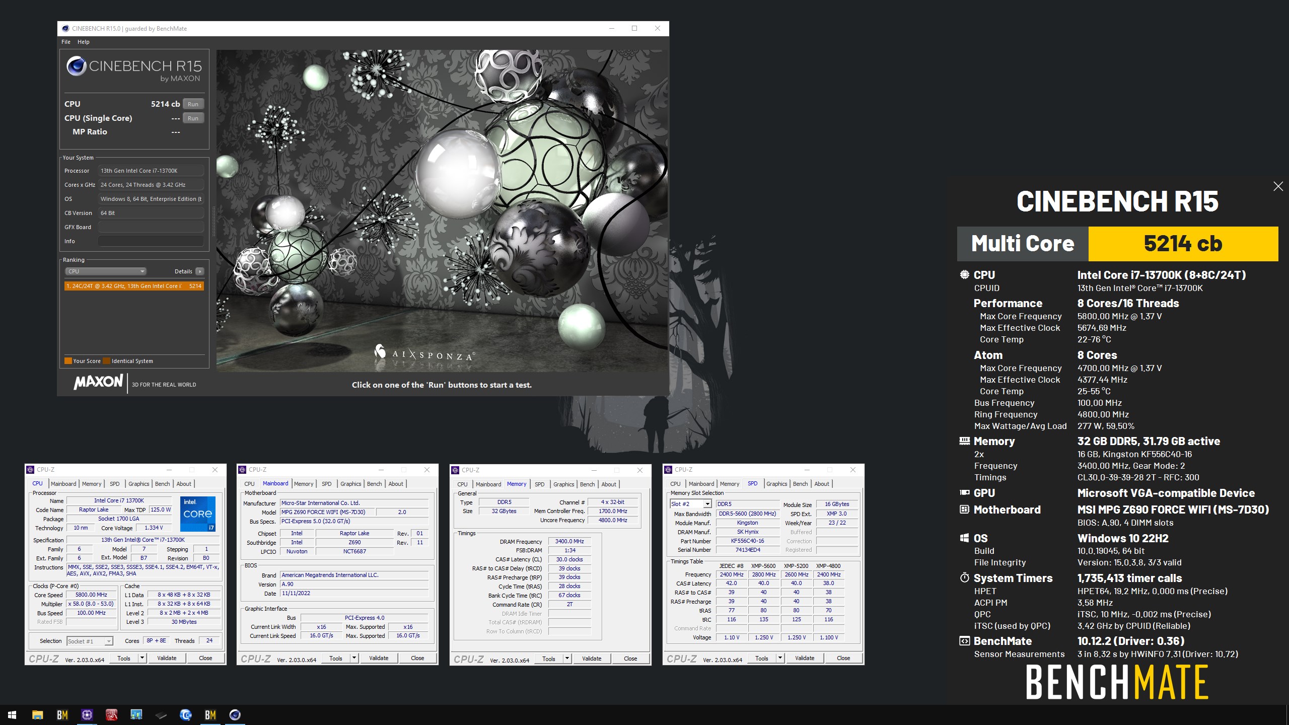This screenshot has height=725, width=1289.
Task: Select the 24C/24T ranking entry row
Action: pyautogui.click(x=134, y=286)
